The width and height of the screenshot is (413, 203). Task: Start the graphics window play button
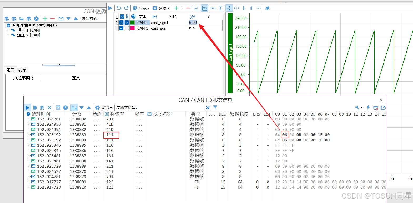click(110, 8)
